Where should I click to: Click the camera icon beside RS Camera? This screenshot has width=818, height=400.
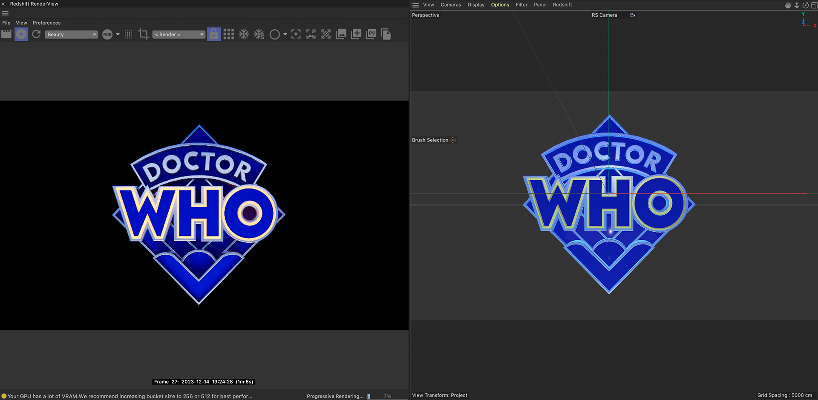click(x=633, y=15)
